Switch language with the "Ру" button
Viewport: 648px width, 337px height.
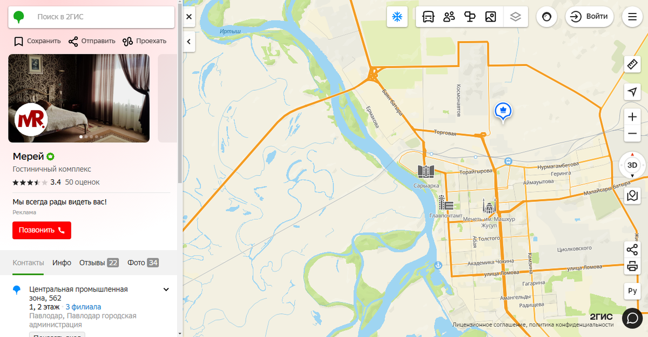632,291
